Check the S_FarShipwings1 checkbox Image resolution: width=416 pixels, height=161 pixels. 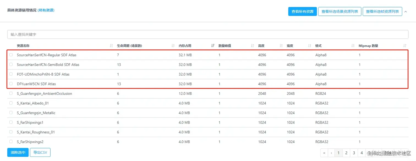(x=11, y=122)
